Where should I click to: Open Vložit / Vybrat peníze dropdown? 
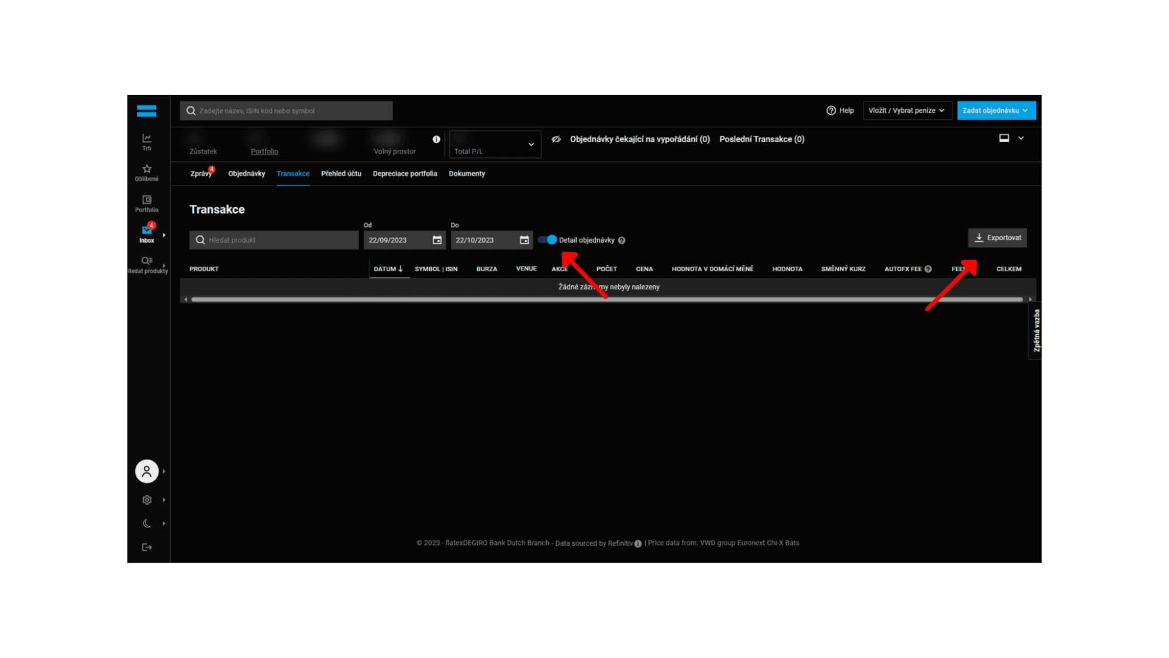(x=907, y=111)
